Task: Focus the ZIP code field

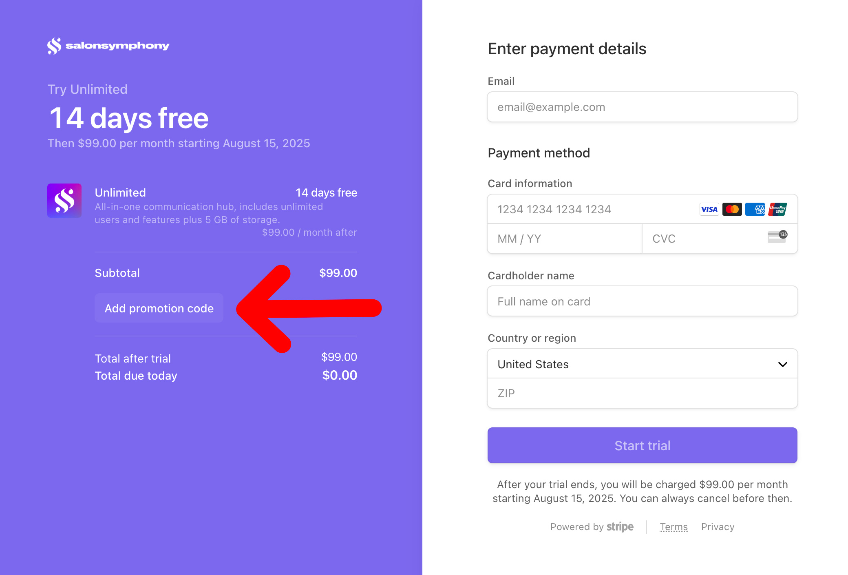Action: [643, 393]
